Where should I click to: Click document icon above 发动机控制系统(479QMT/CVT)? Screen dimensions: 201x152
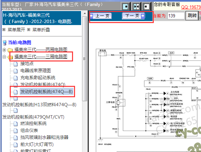click(x=16, y=111)
